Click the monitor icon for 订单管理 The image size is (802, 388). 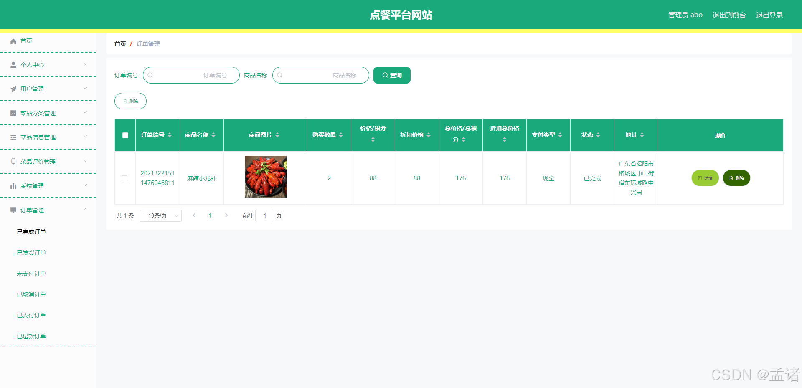[x=13, y=210]
